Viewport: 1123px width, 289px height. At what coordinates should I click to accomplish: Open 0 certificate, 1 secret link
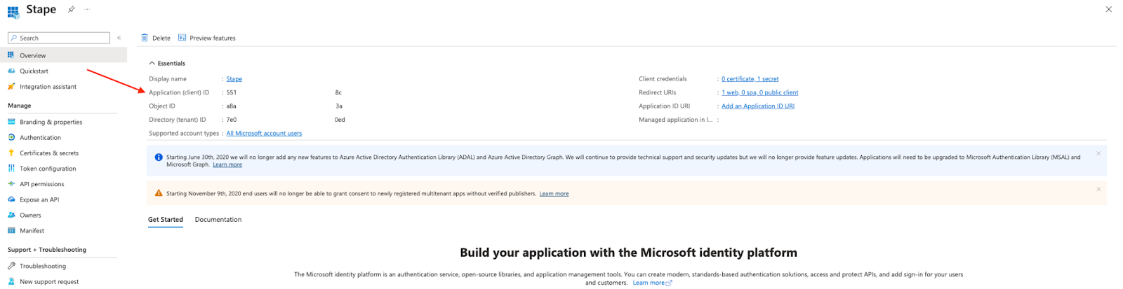(750, 79)
